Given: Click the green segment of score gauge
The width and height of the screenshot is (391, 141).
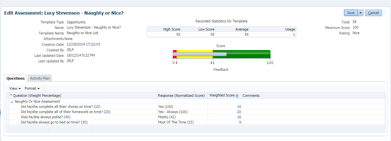Looking at the screenshot, I should point(241,54).
